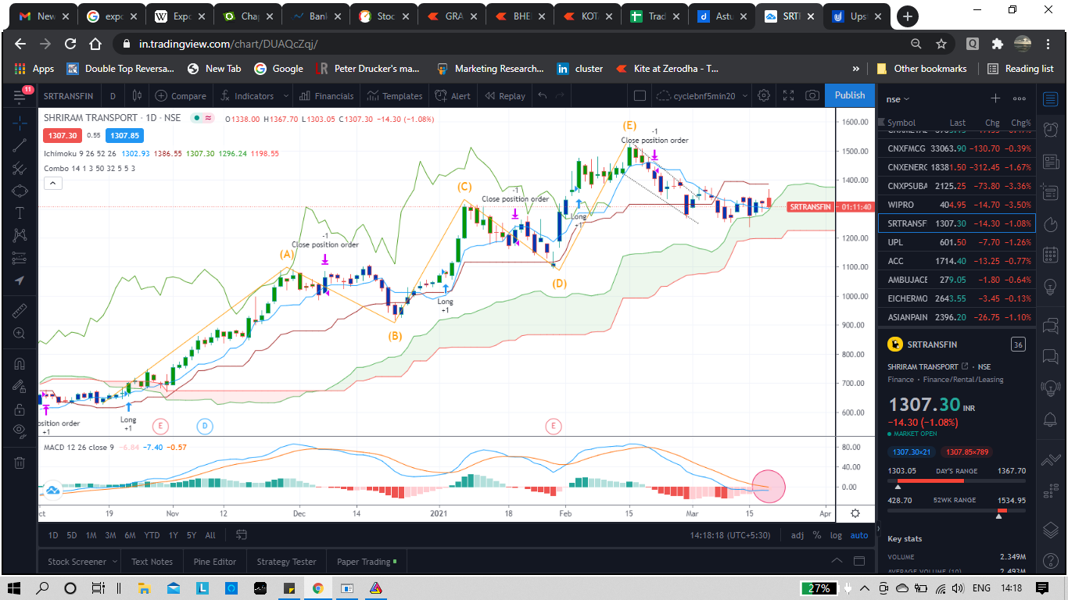This screenshot has width=1068, height=600.
Task: Click the Compare button
Action: click(181, 96)
